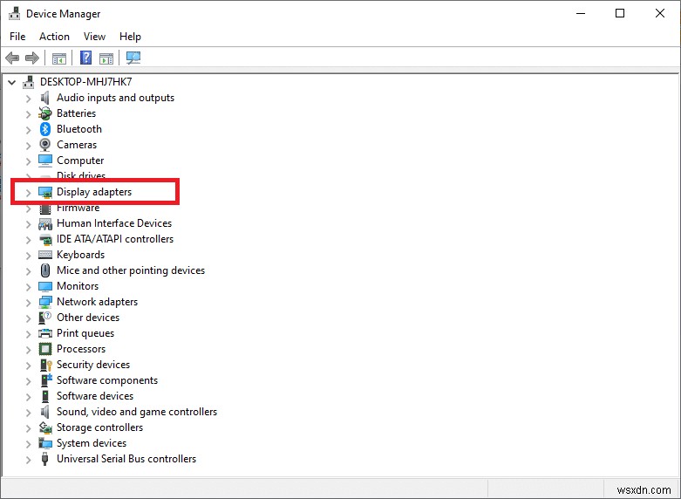
Task: Click the Monitors icon
Action: (45, 286)
